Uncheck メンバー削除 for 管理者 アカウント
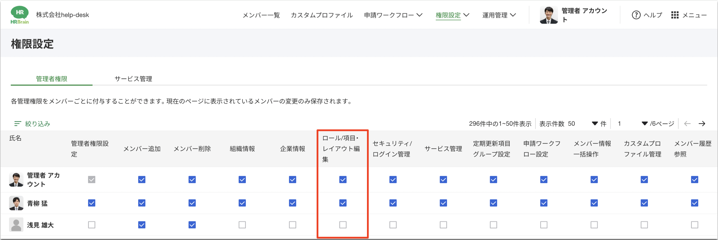This screenshot has width=718, height=240. coord(192,180)
